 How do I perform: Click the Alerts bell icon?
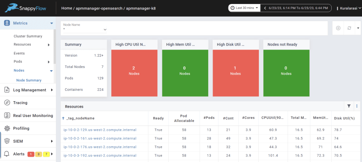[x=7, y=154]
